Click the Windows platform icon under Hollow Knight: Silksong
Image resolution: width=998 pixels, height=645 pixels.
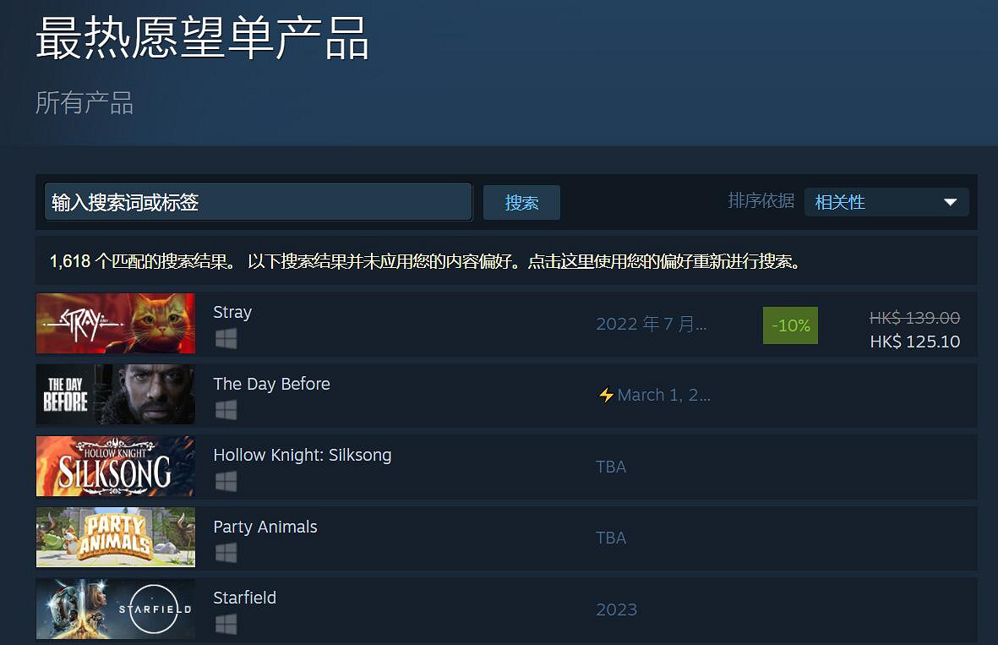click(226, 481)
